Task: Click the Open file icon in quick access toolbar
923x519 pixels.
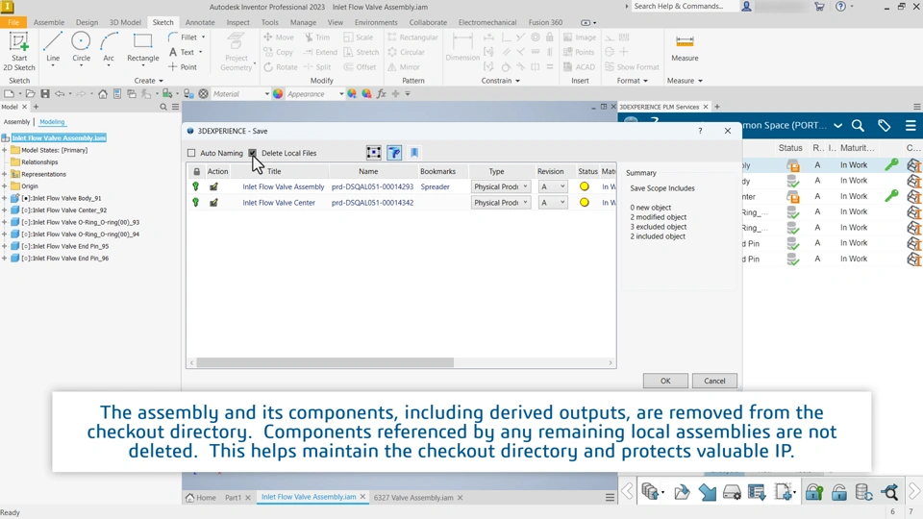Action: [30, 93]
